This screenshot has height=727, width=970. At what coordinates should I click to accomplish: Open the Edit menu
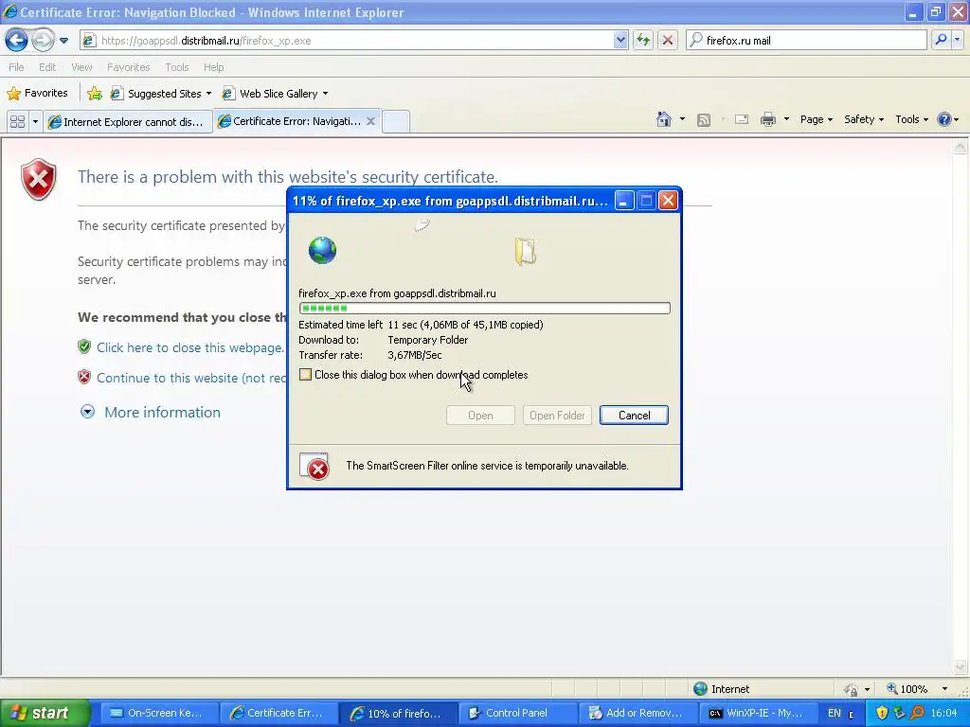pyautogui.click(x=47, y=67)
